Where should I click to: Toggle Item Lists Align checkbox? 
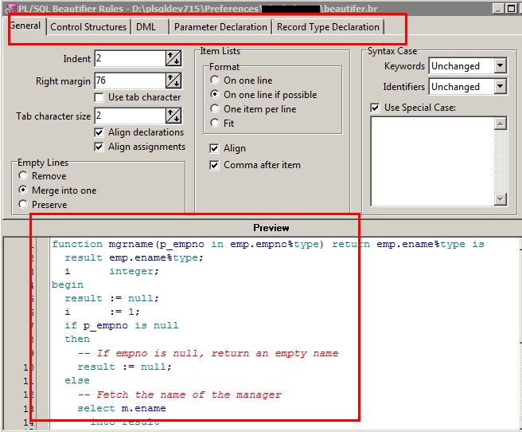214,148
